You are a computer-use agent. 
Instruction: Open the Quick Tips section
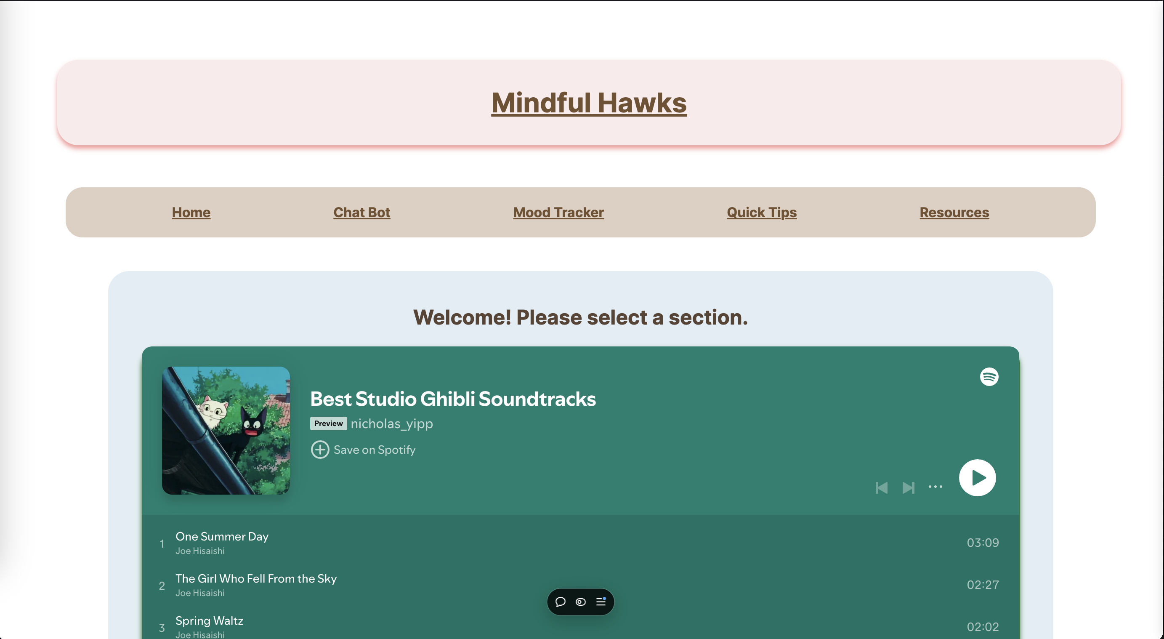coord(761,213)
